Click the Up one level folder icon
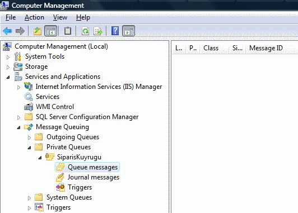The image size is (298, 213). tap(38, 31)
